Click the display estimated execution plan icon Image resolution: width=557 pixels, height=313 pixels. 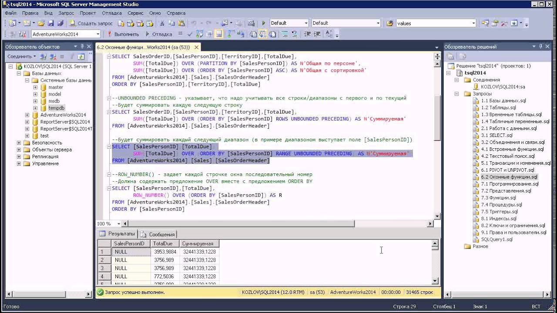tap(199, 34)
